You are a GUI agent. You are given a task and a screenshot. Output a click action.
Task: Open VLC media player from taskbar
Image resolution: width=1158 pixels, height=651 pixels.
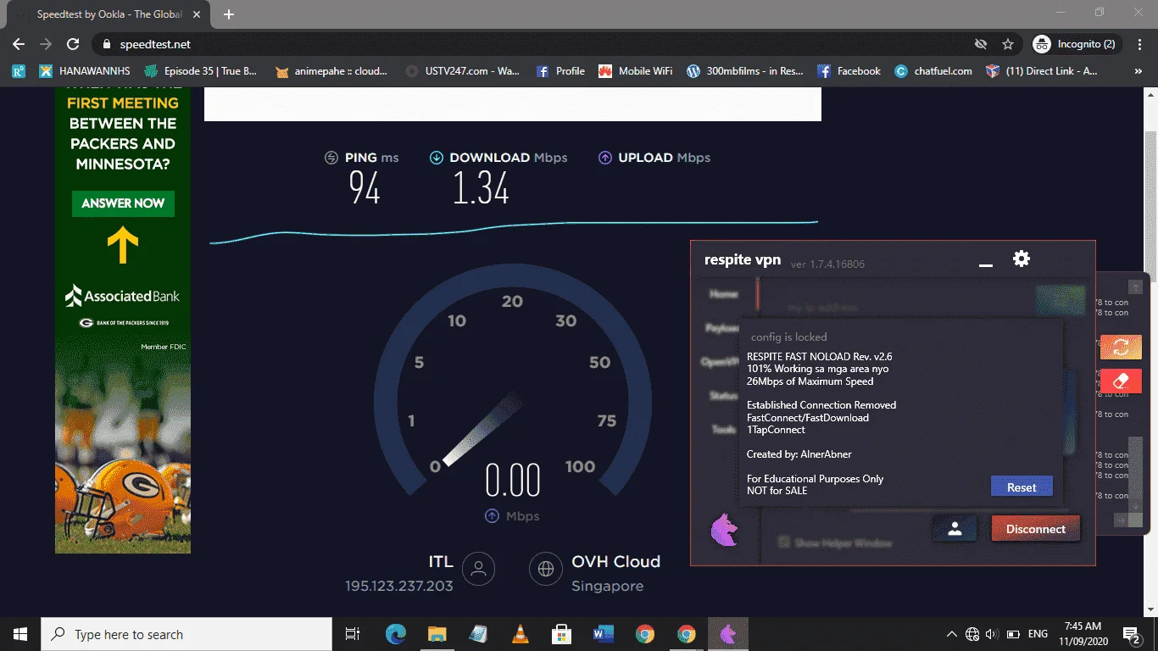(x=521, y=634)
